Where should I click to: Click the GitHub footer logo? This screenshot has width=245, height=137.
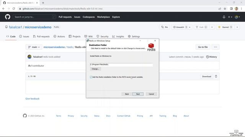point(25,116)
